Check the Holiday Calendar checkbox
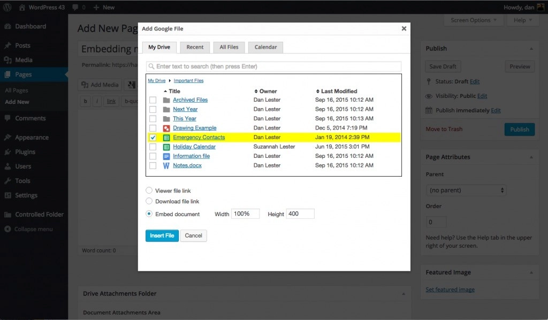 (x=153, y=147)
